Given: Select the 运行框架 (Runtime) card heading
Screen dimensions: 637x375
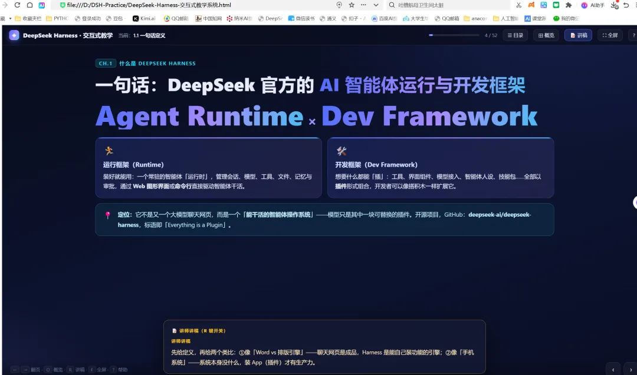Looking at the screenshot, I should tap(133, 165).
